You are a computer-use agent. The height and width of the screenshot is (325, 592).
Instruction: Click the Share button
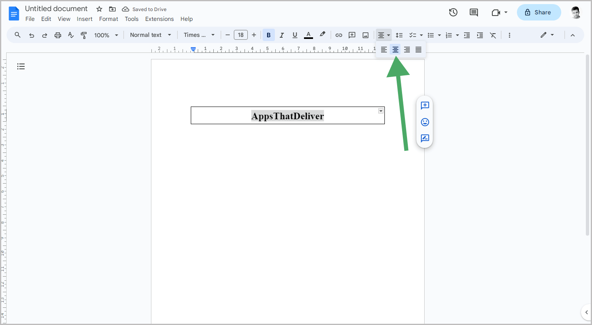[539, 12]
